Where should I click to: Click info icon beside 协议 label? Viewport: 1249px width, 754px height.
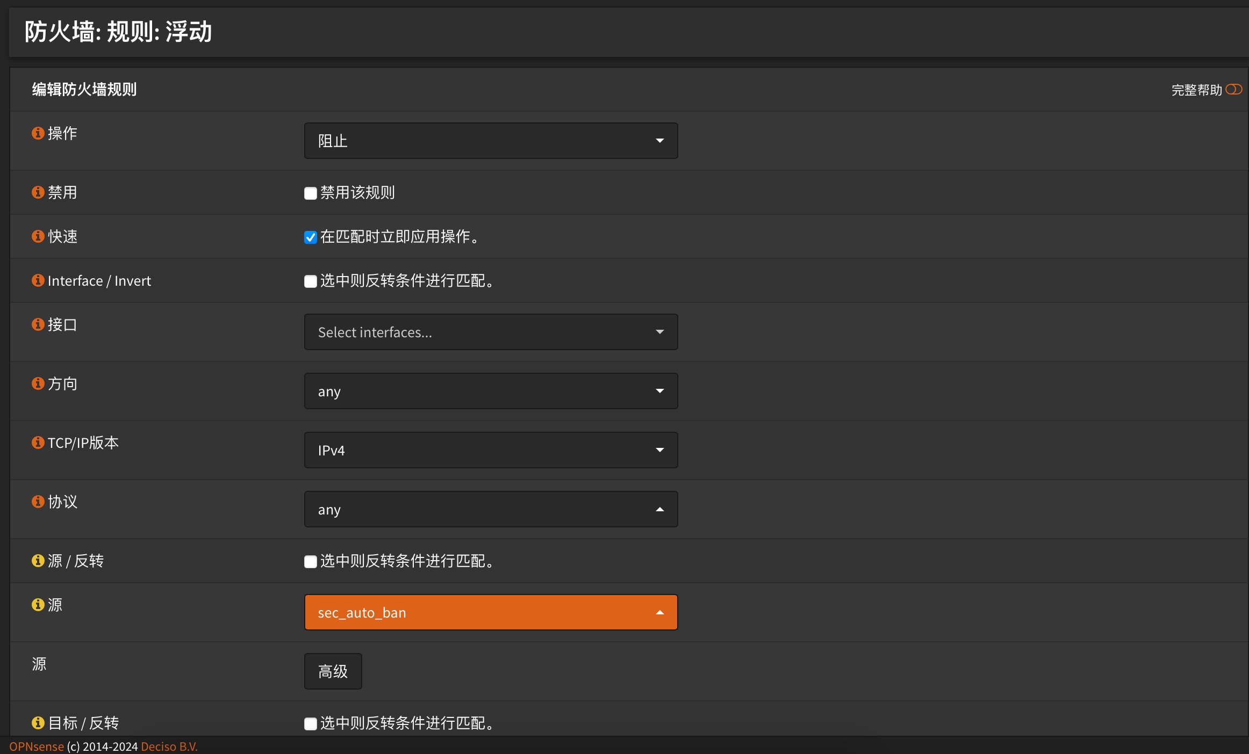pyautogui.click(x=38, y=502)
